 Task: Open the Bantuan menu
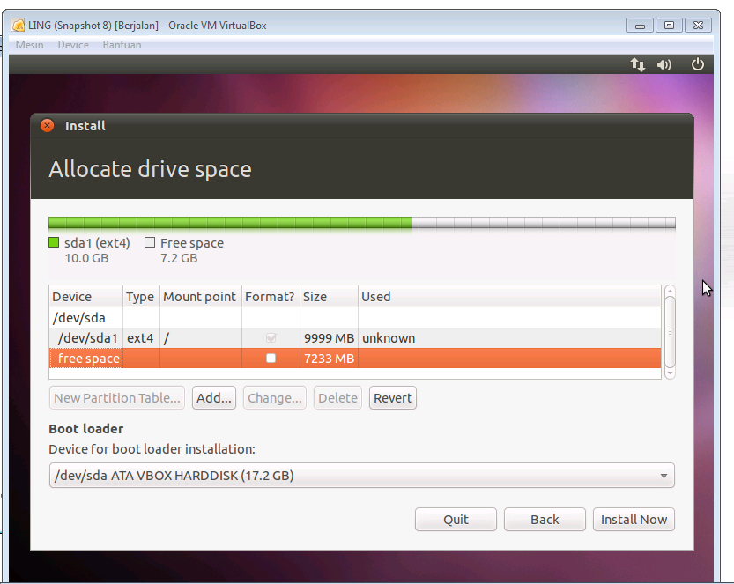pyautogui.click(x=122, y=44)
